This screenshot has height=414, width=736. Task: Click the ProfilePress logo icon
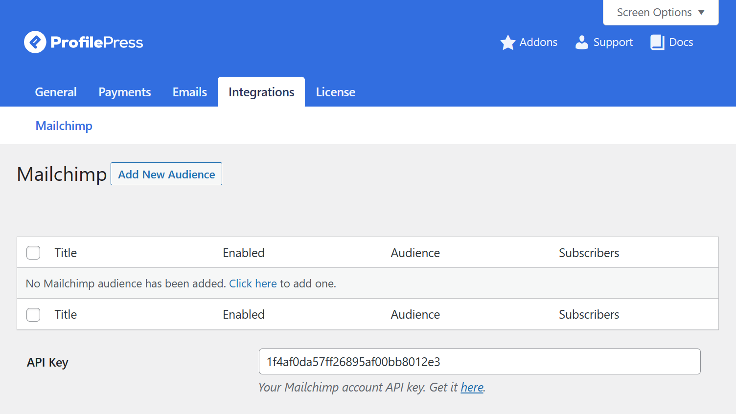[x=35, y=43]
